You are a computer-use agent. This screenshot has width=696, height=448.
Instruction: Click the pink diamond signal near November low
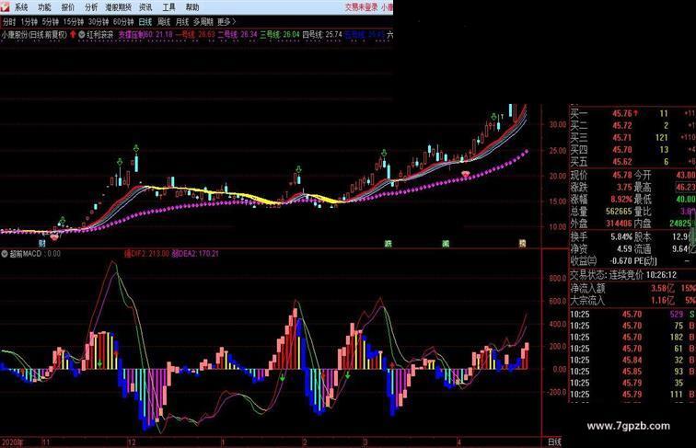pyautogui.click(x=54, y=237)
